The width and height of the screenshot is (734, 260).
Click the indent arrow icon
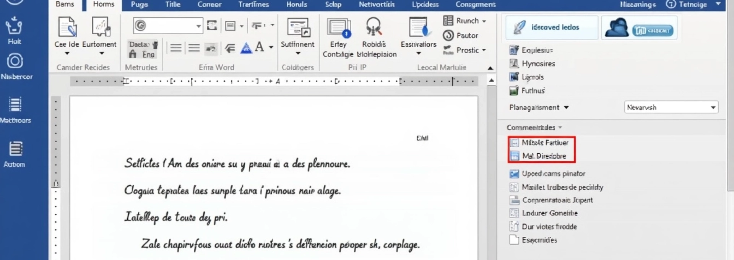click(x=230, y=48)
